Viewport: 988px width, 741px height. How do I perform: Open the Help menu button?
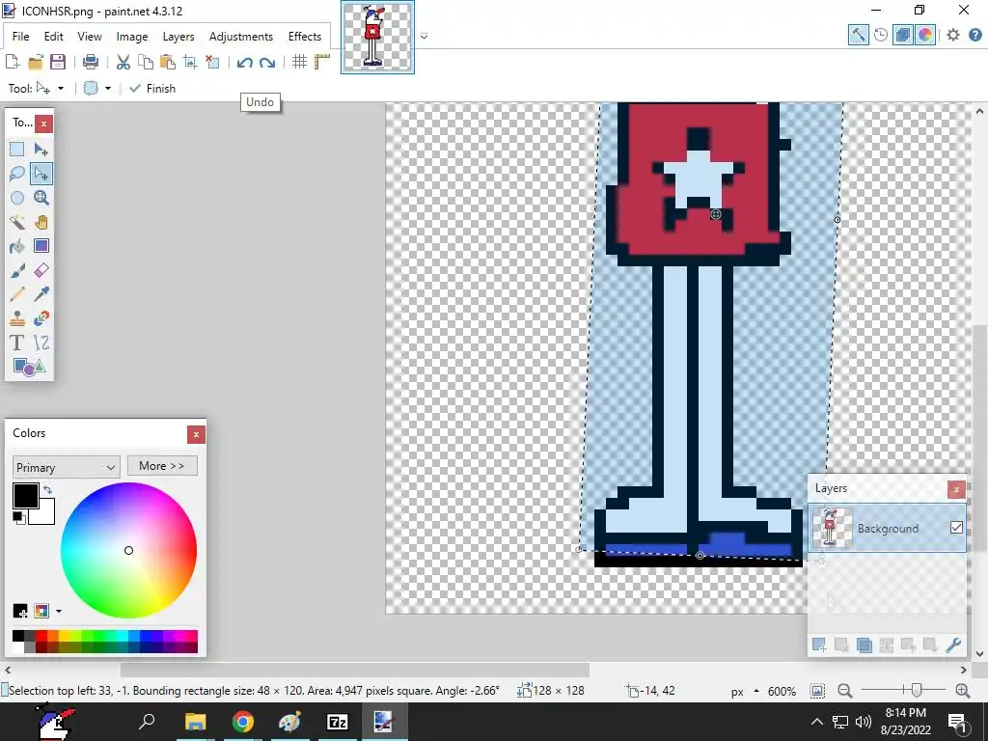tap(974, 35)
